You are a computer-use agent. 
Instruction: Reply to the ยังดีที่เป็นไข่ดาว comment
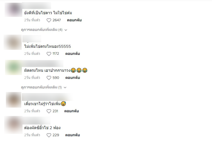[74, 20]
